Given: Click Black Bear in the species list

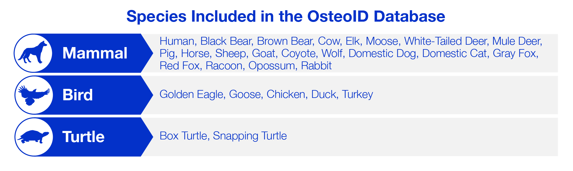Looking at the screenshot, I should click(x=226, y=41).
